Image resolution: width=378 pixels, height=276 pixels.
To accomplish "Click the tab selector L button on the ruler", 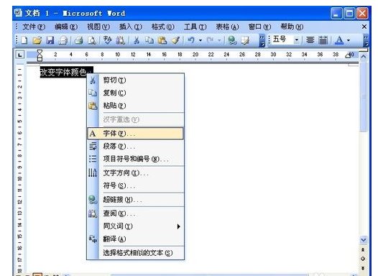I will pos(20,55).
